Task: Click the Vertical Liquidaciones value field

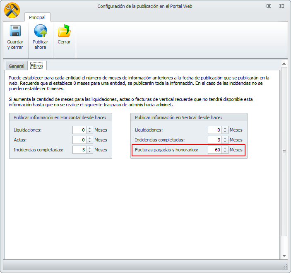Action: coord(215,130)
